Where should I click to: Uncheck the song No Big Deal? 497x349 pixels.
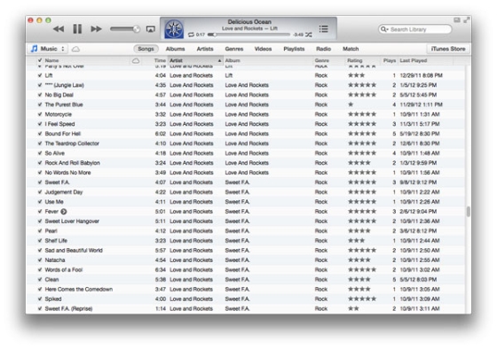coord(40,95)
